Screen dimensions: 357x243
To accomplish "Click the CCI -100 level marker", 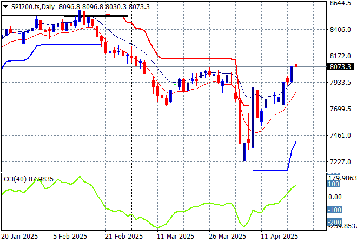I will click(334, 210).
